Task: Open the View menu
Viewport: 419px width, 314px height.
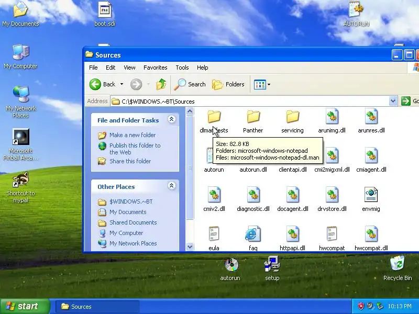Action: tap(129, 68)
